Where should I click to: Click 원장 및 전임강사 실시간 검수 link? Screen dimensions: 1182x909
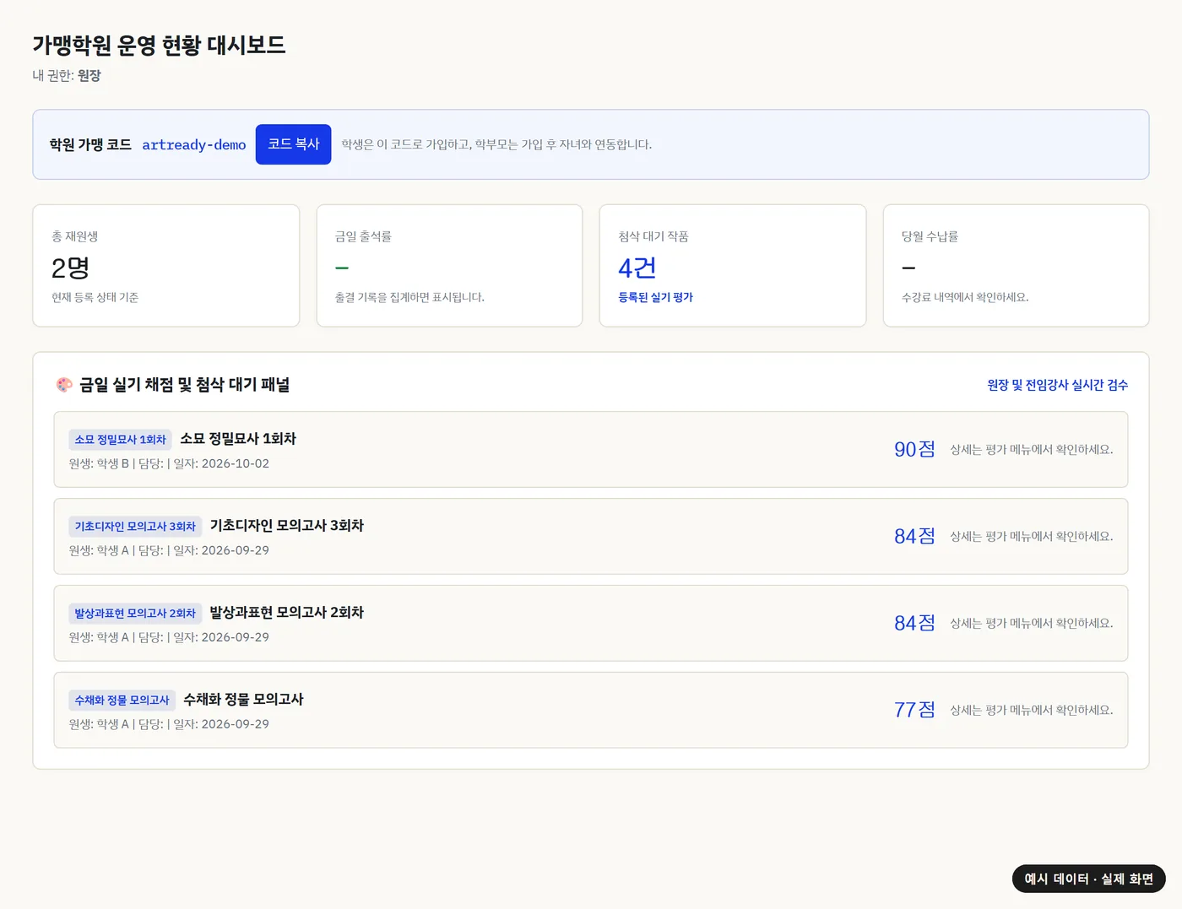pos(1057,385)
